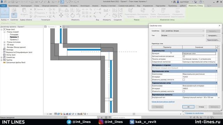
Task: Click the Изменить (Modify) arrow tool
Action: click(x=5, y=13)
